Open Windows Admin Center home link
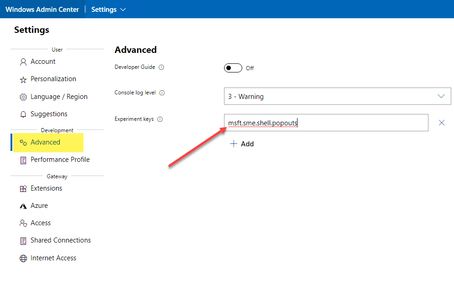454x284 pixels. tap(42, 10)
